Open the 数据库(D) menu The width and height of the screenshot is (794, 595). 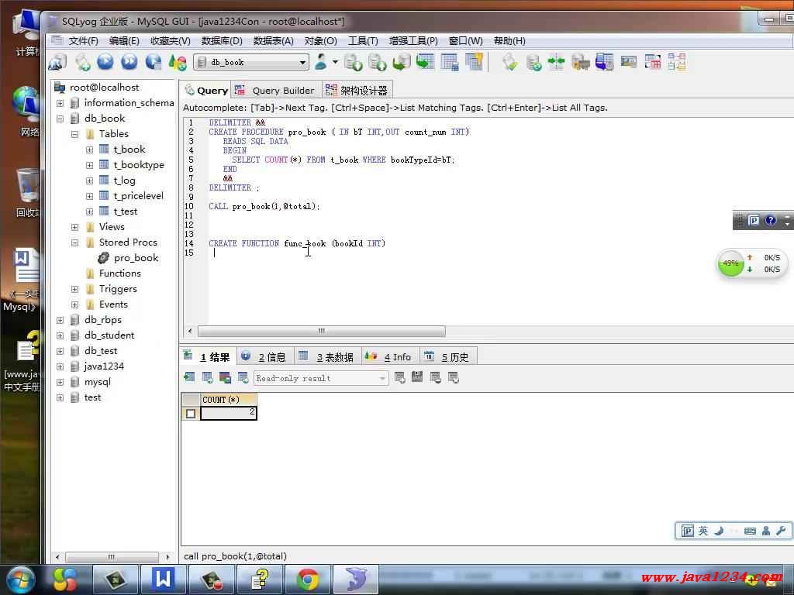222,41
